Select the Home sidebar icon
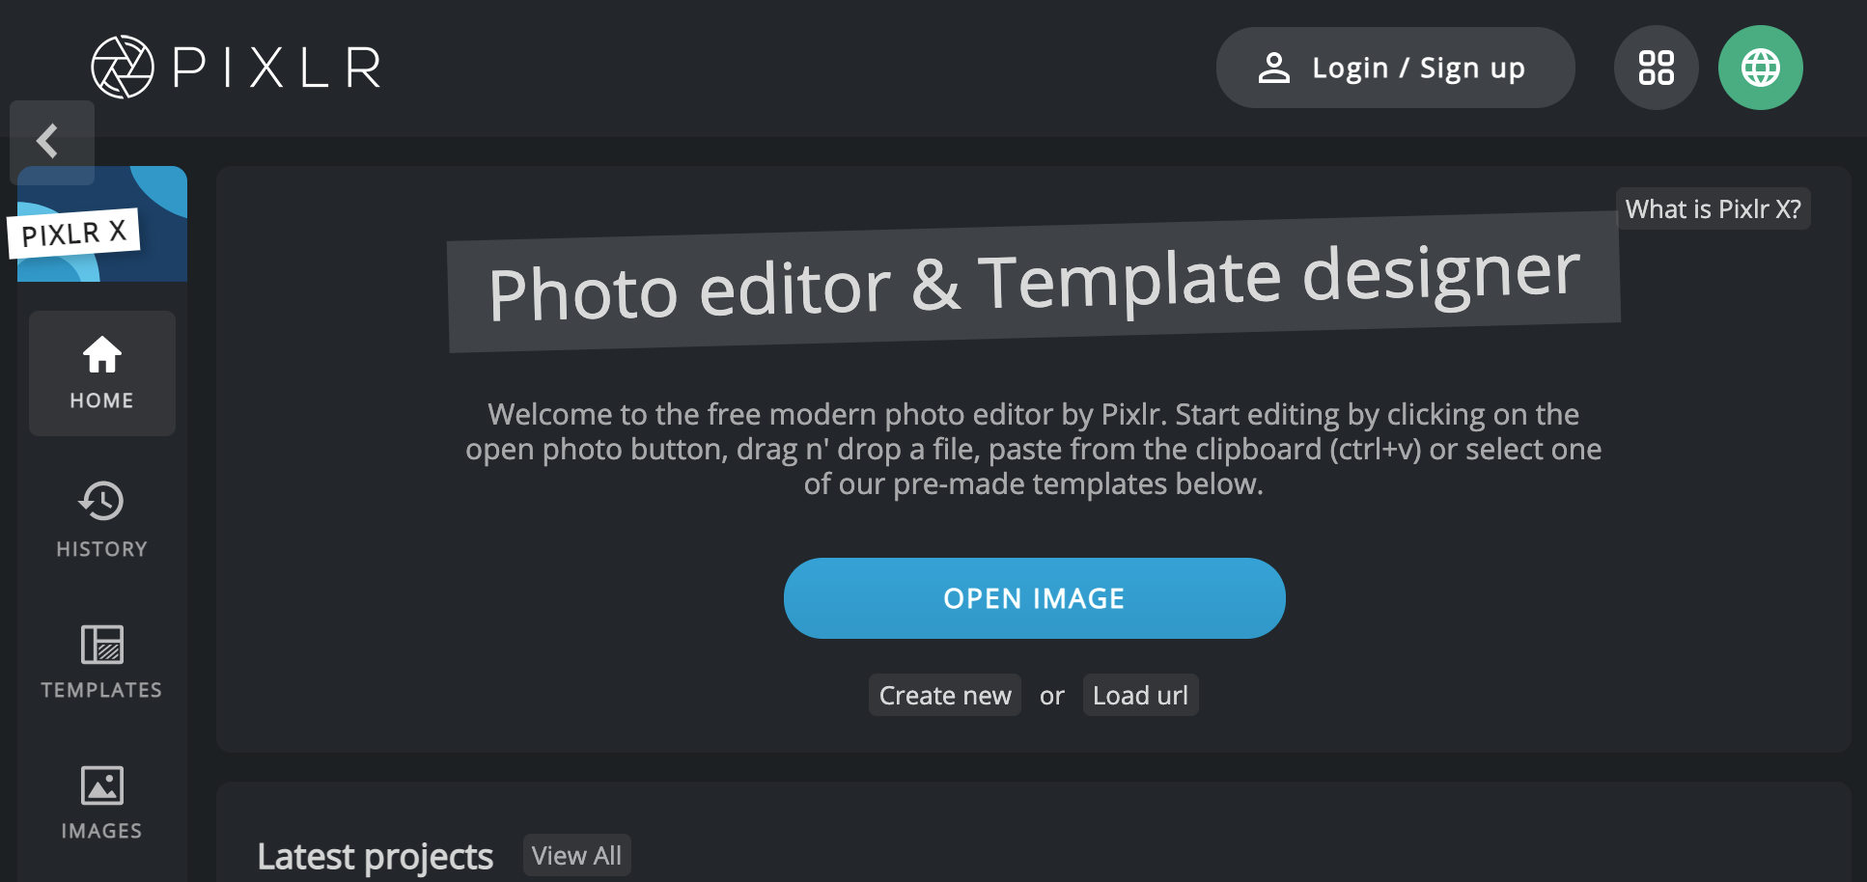 [102, 373]
